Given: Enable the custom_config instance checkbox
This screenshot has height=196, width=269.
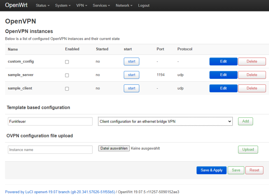Looking at the screenshot, I should [x=67, y=62].
